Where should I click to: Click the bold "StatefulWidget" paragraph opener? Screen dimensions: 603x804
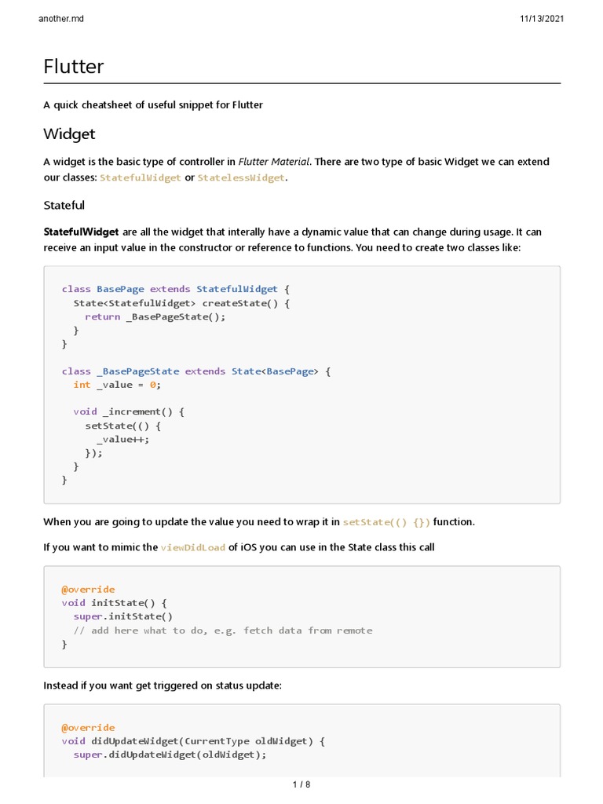click(x=81, y=232)
